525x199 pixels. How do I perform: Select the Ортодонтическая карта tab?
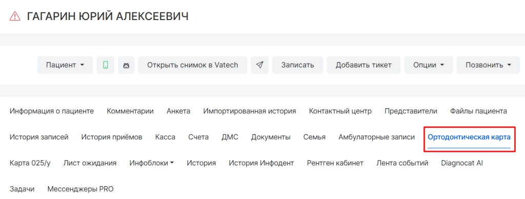469,137
